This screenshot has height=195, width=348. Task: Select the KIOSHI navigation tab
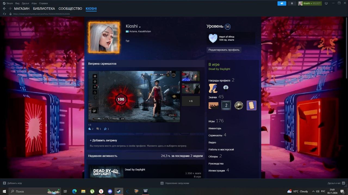(x=91, y=9)
